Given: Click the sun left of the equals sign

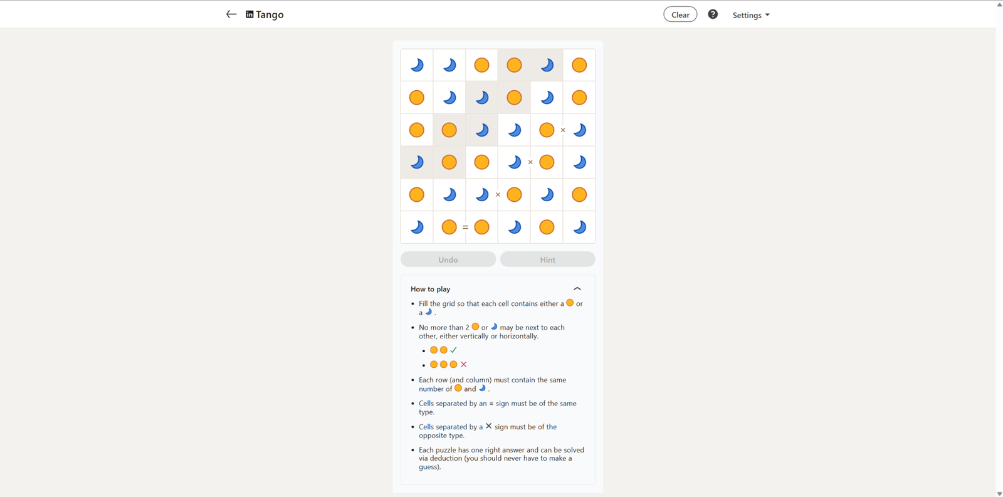Looking at the screenshot, I should click(x=449, y=227).
